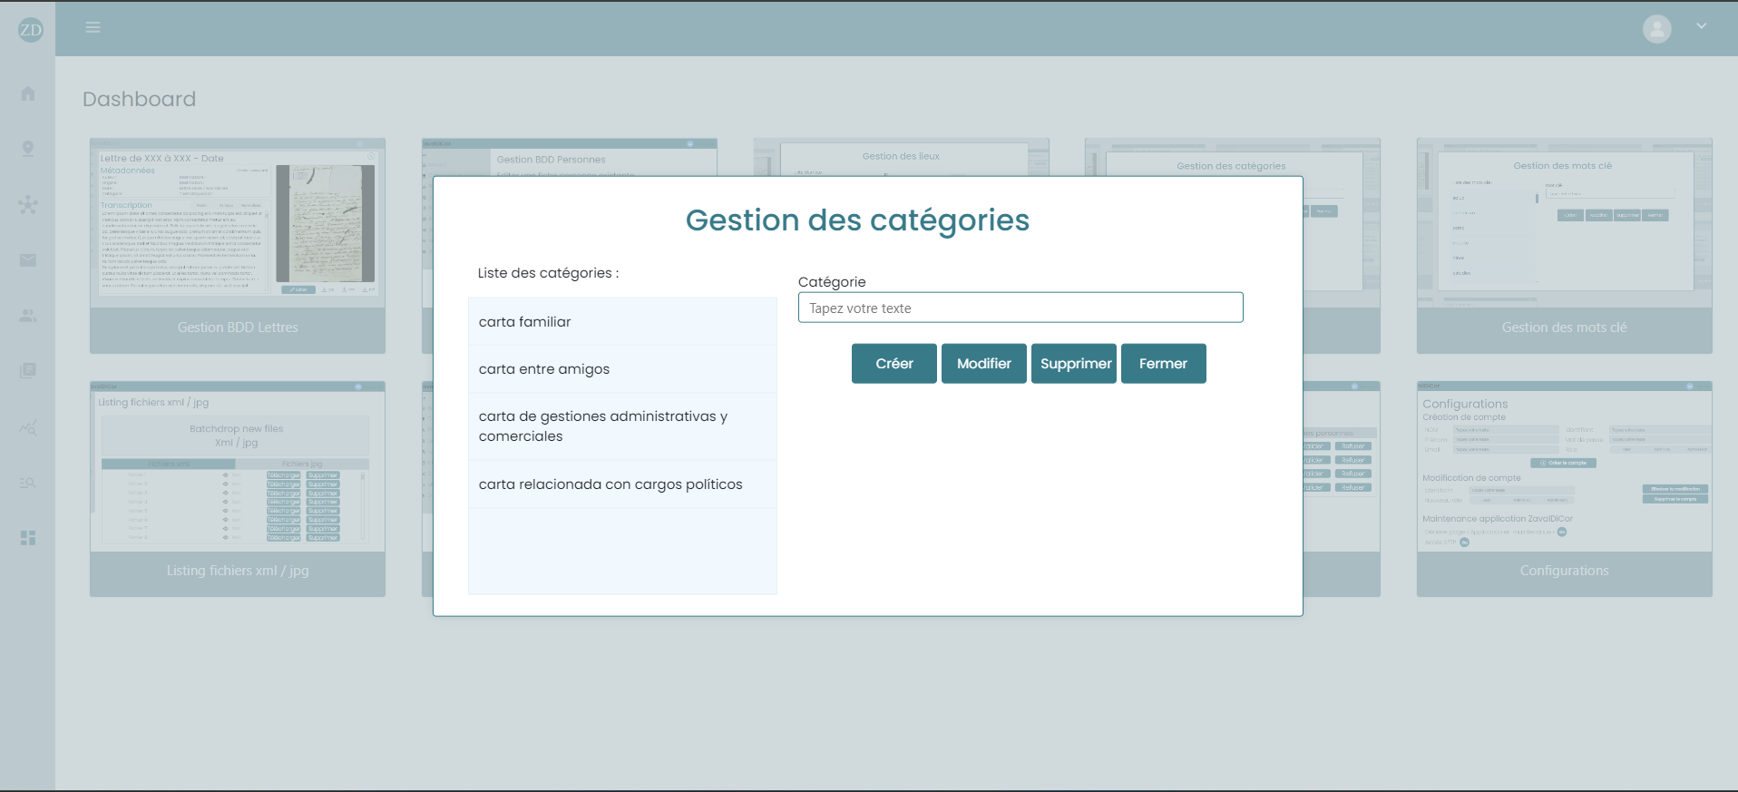Click the list search sidebar icon
The image size is (1738, 792).
pyautogui.click(x=28, y=483)
